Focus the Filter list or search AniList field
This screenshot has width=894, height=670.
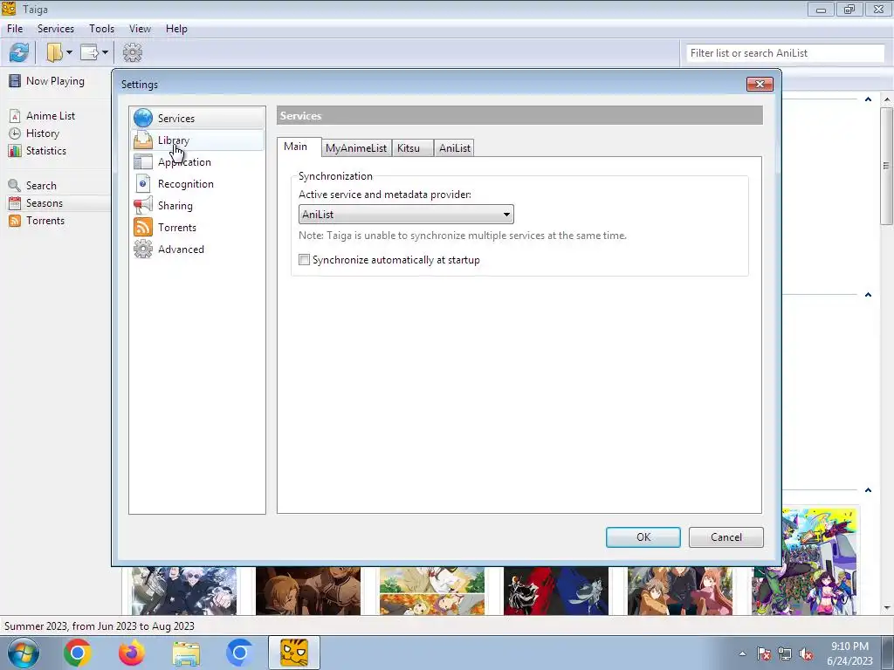(x=785, y=53)
